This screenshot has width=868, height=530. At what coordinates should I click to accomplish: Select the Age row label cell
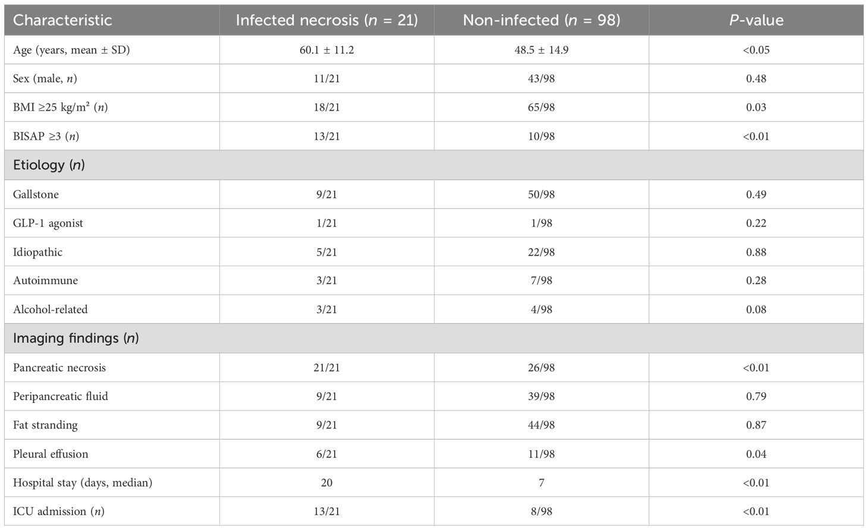click(x=71, y=50)
